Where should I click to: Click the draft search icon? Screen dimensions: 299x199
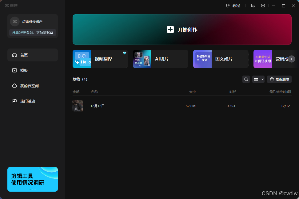(x=246, y=79)
